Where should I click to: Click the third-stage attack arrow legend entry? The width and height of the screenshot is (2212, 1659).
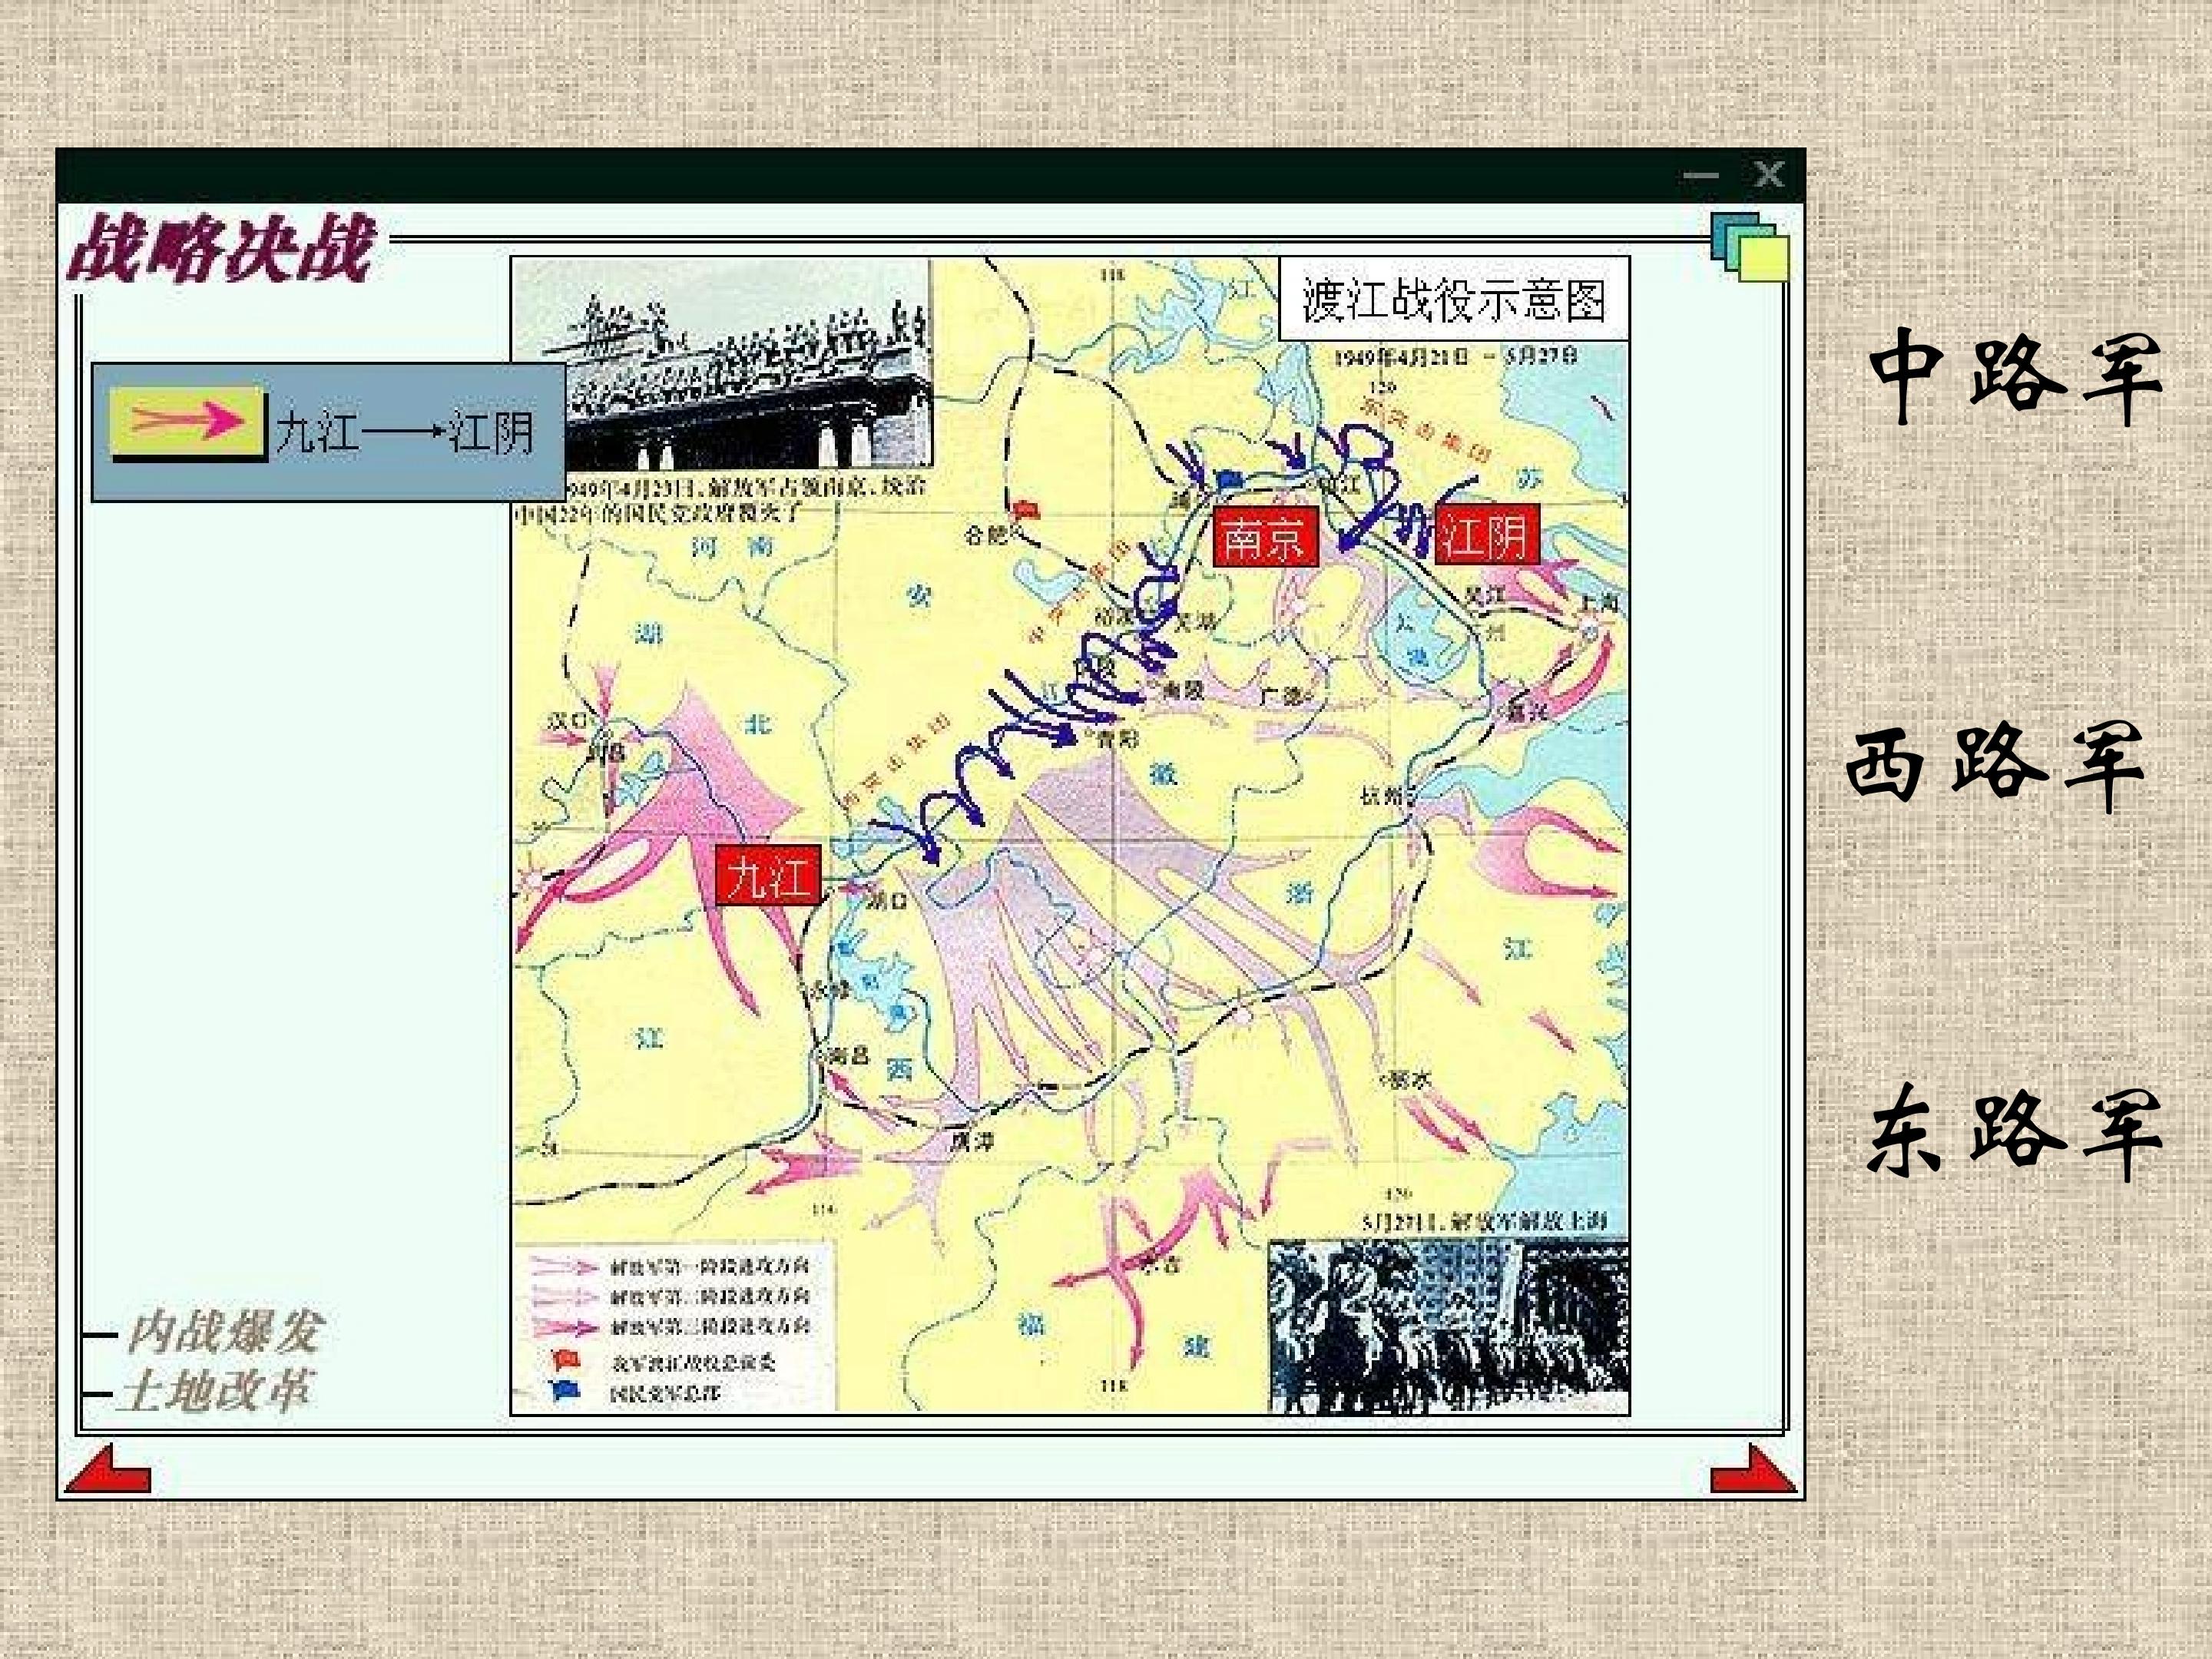(x=670, y=1328)
